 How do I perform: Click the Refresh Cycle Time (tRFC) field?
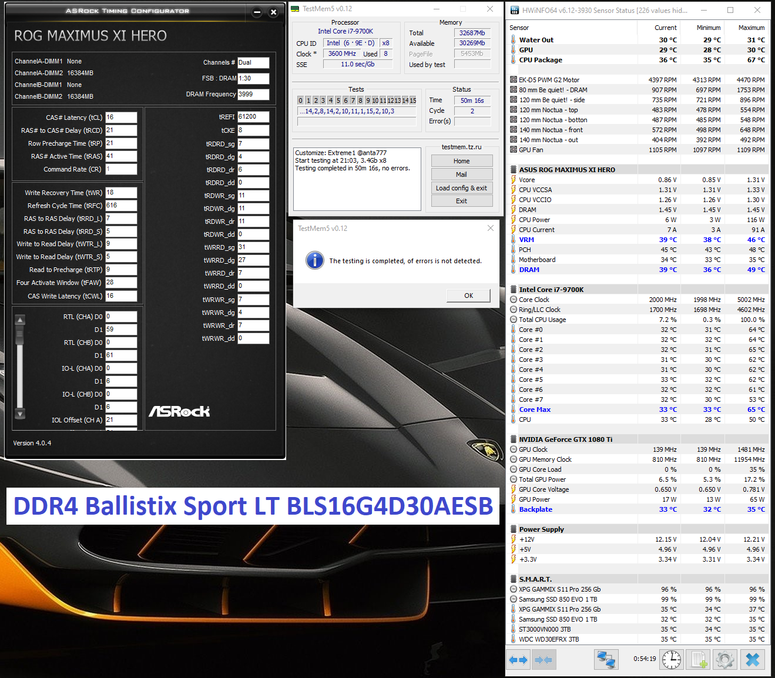pyautogui.click(x=121, y=206)
